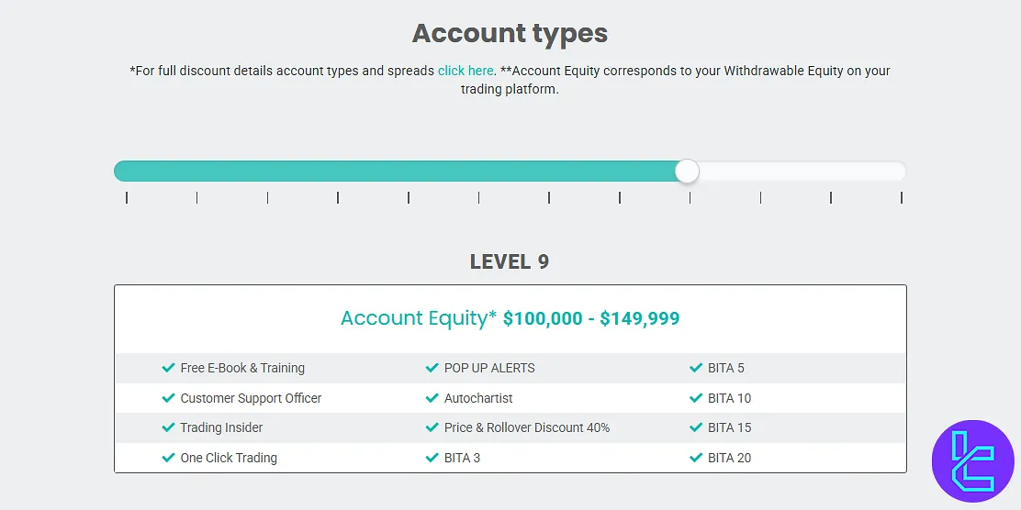Image resolution: width=1021 pixels, height=510 pixels.
Task: Click the LEVEL 9 heading
Action: (510, 261)
